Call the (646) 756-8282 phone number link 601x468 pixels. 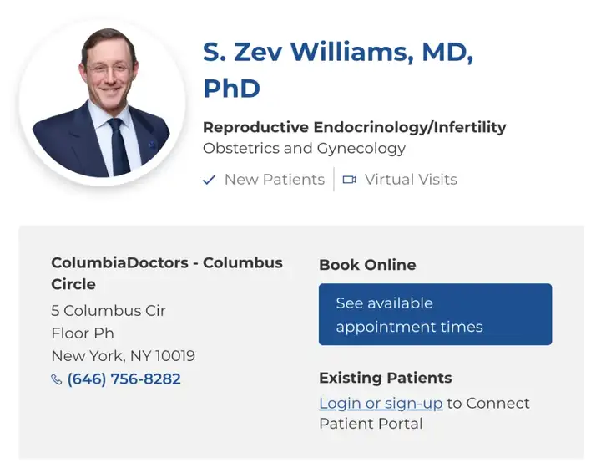(124, 379)
